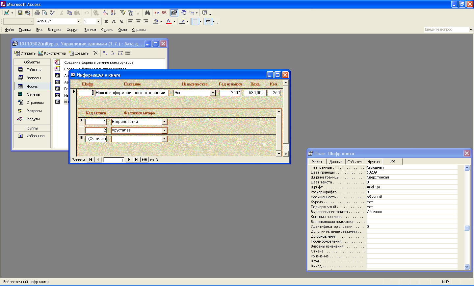The height and width of the screenshot is (286, 474).
Task: Toggle italic К formatting button
Action: point(114,21)
